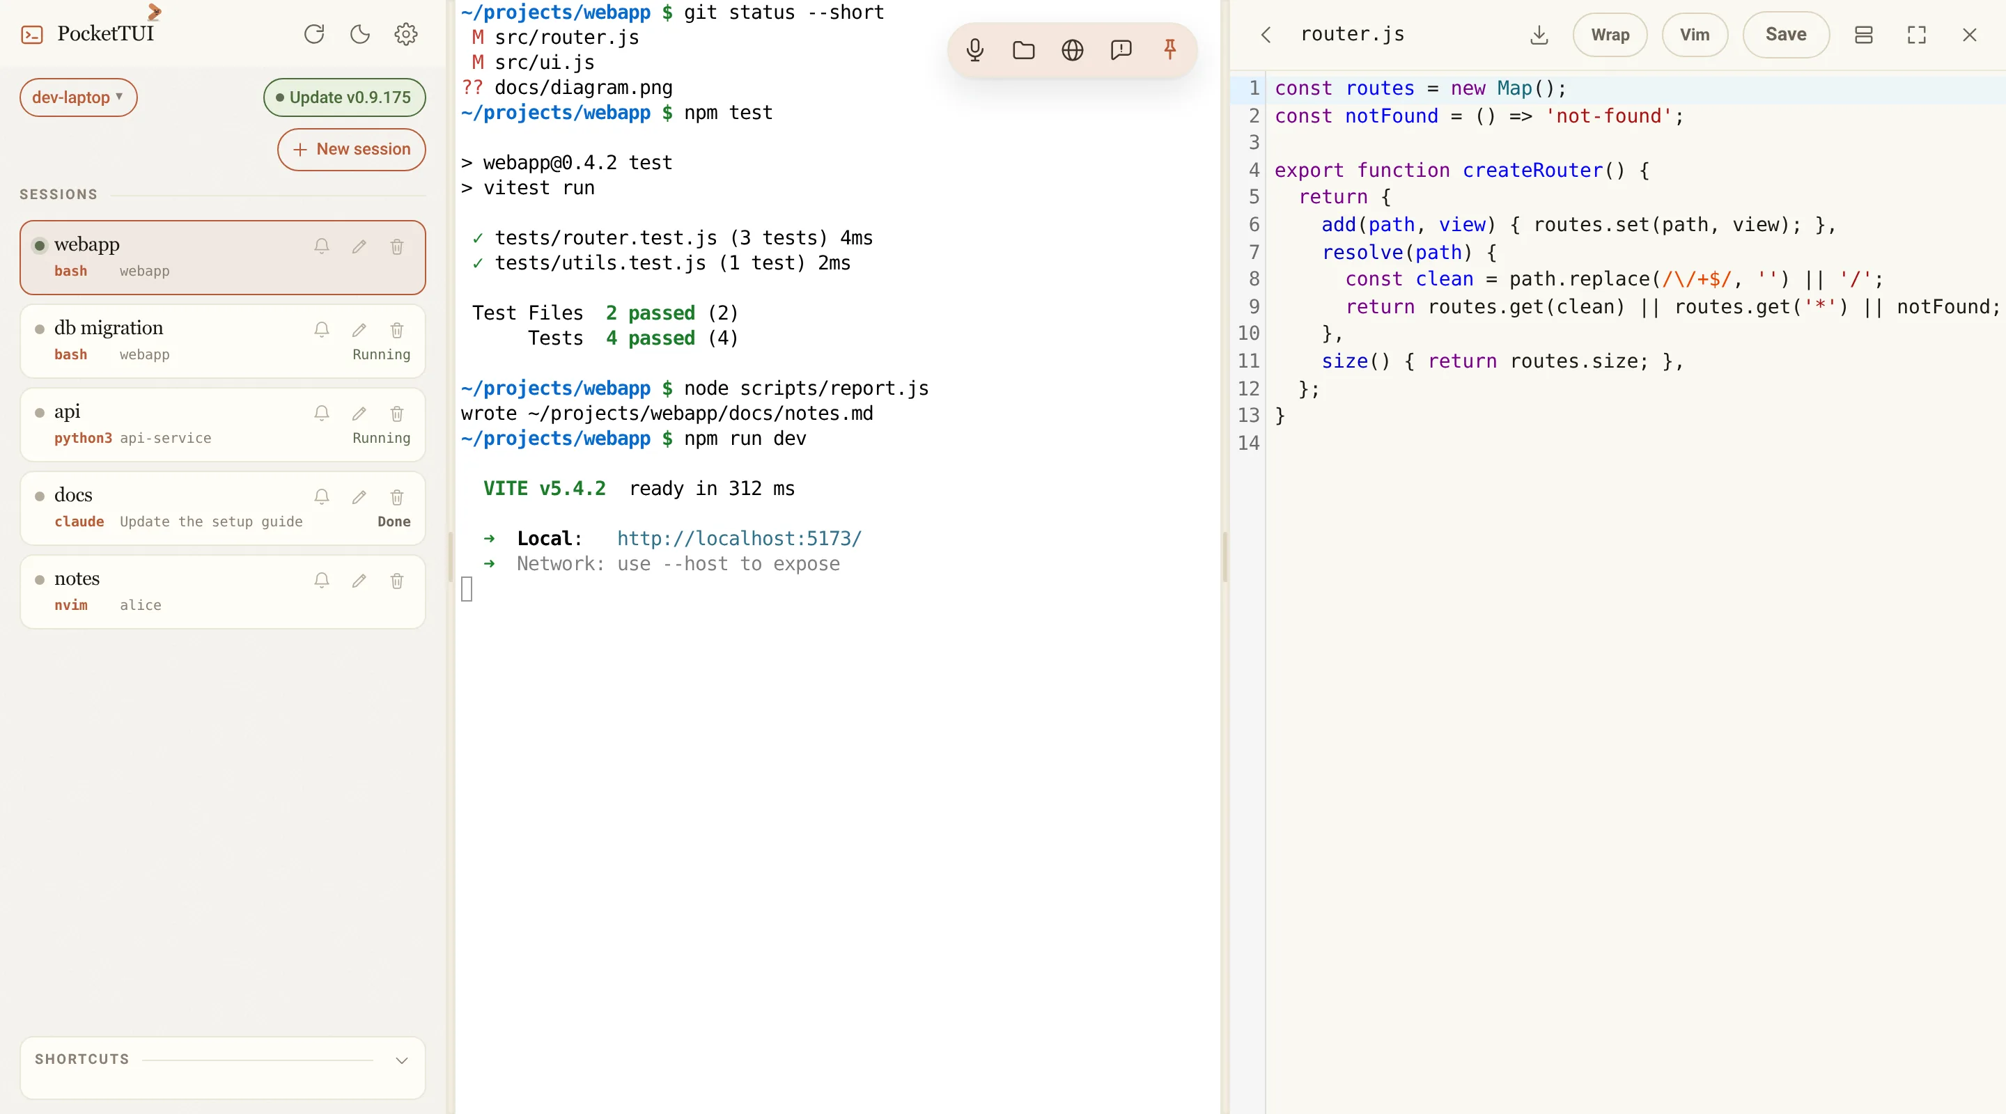Viewport: 2006px width, 1114px height.
Task: Refresh sessions with the reload icon
Action: [x=314, y=34]
